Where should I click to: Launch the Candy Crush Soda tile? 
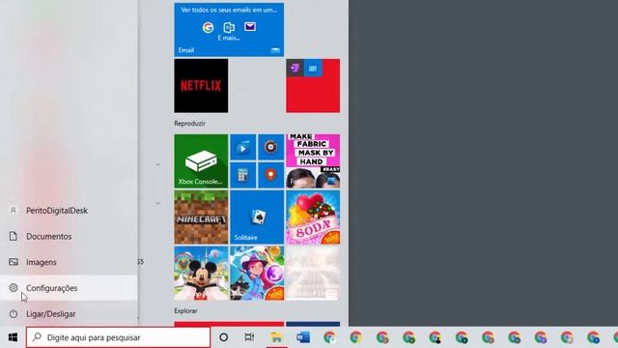click(x=313, y=217)
